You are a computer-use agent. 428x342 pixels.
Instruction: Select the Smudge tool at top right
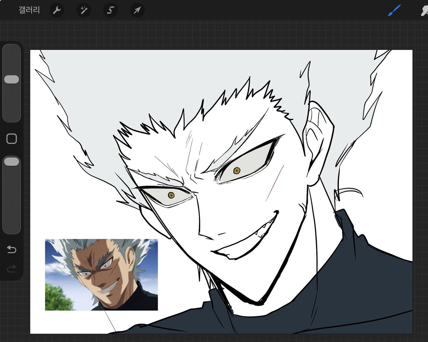424,10
